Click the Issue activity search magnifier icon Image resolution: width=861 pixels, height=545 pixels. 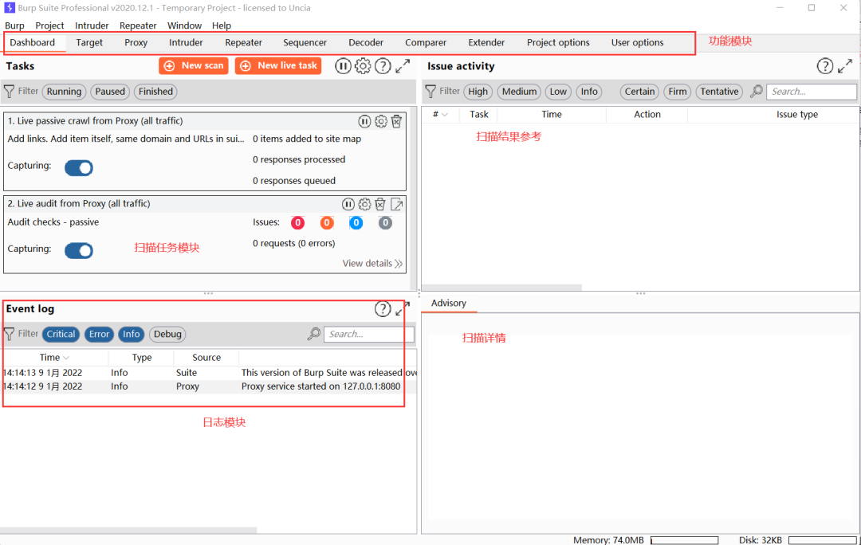point(756,91)
